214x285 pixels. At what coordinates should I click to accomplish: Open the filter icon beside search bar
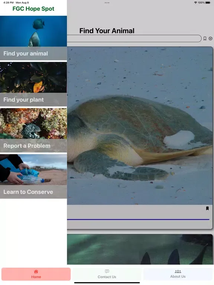click(210, 39)
